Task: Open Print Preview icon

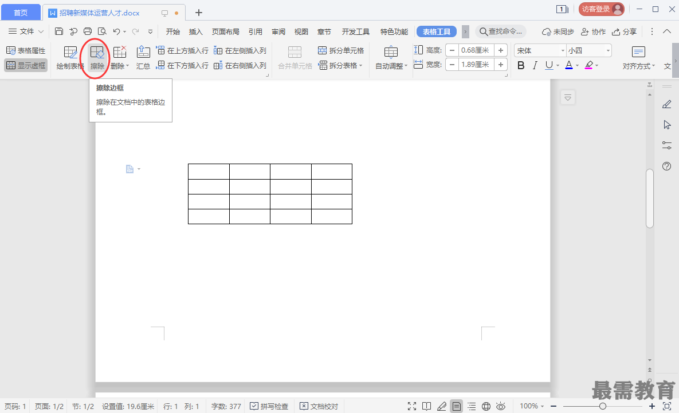Action: click(x=102, y=31)
